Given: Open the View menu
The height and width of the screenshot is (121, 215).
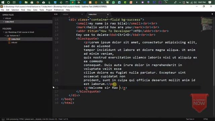Looking at the screenshot, I should (29, 10).
